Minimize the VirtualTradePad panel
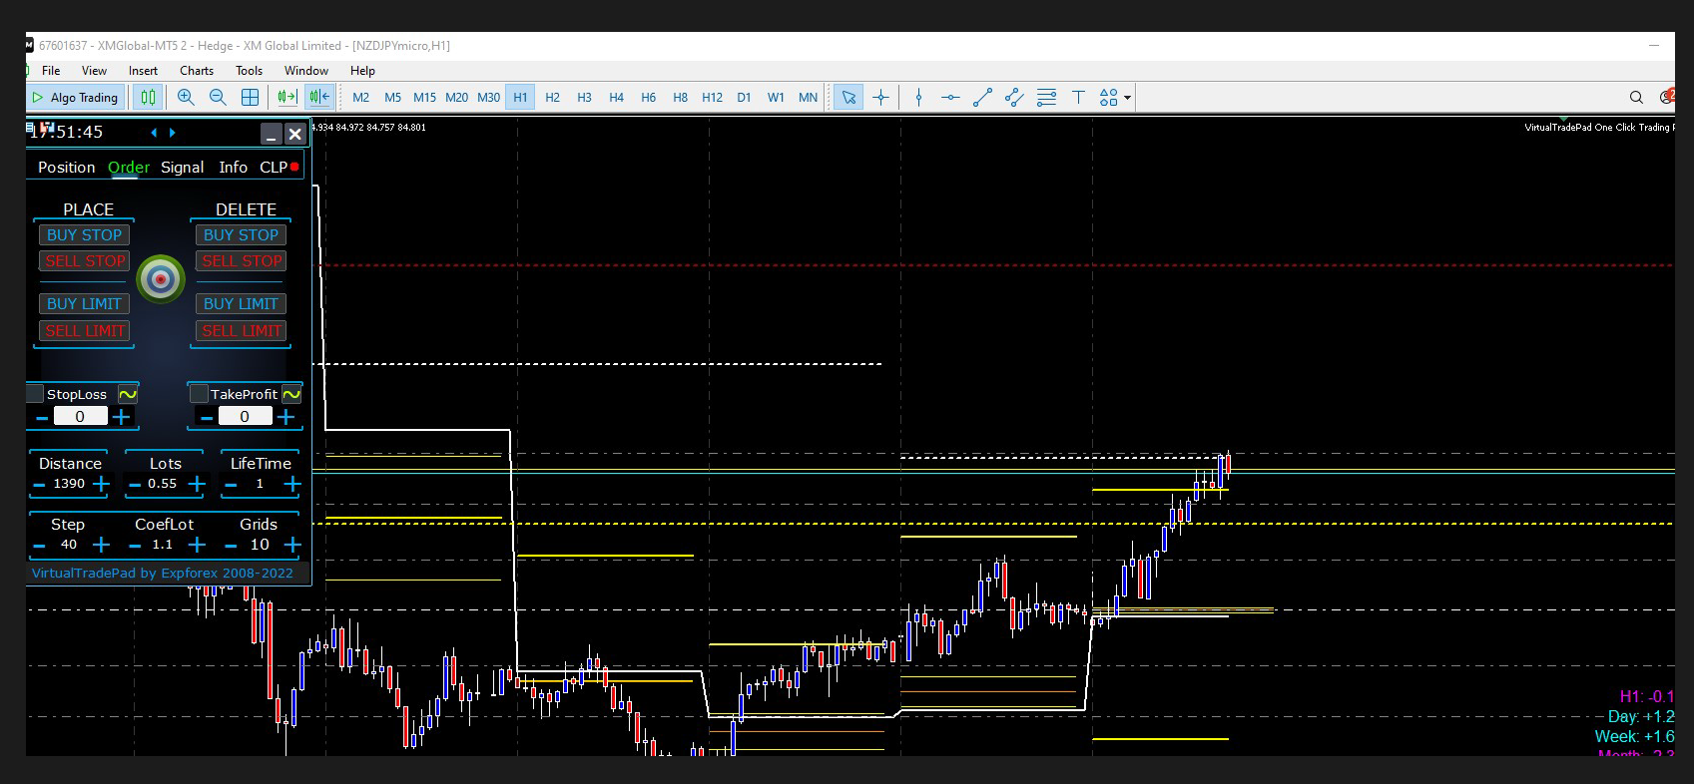Viewport: 1694px width, 784px height. click(271, 134)
